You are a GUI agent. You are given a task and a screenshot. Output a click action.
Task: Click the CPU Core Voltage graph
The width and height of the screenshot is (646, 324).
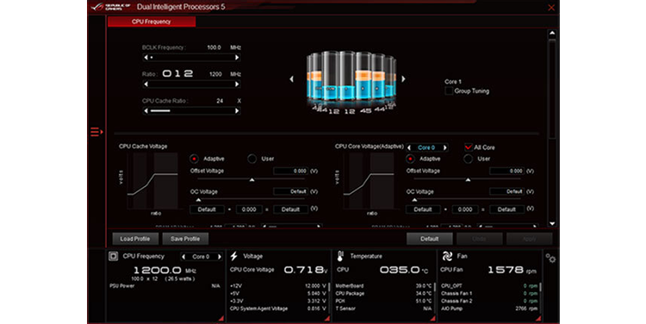(x=369, y=181)
